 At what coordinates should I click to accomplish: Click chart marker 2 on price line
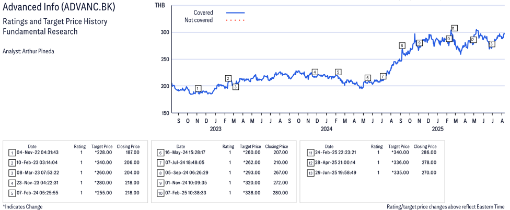click(228, 78)
